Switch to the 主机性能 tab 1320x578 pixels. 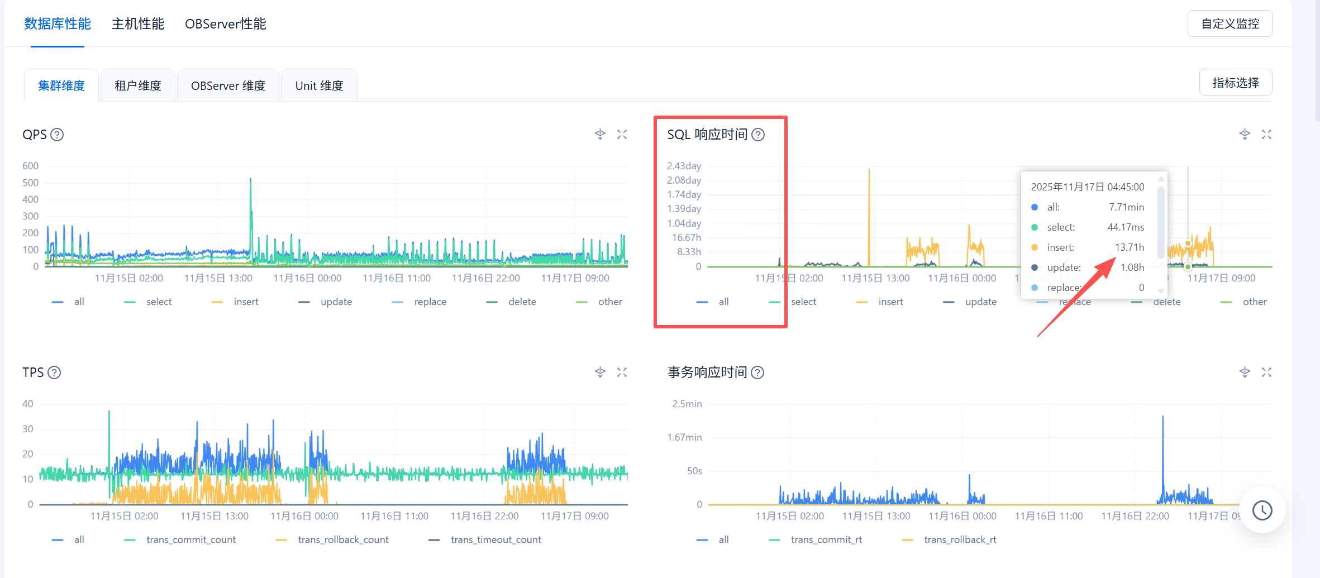(x=138, y=24)
